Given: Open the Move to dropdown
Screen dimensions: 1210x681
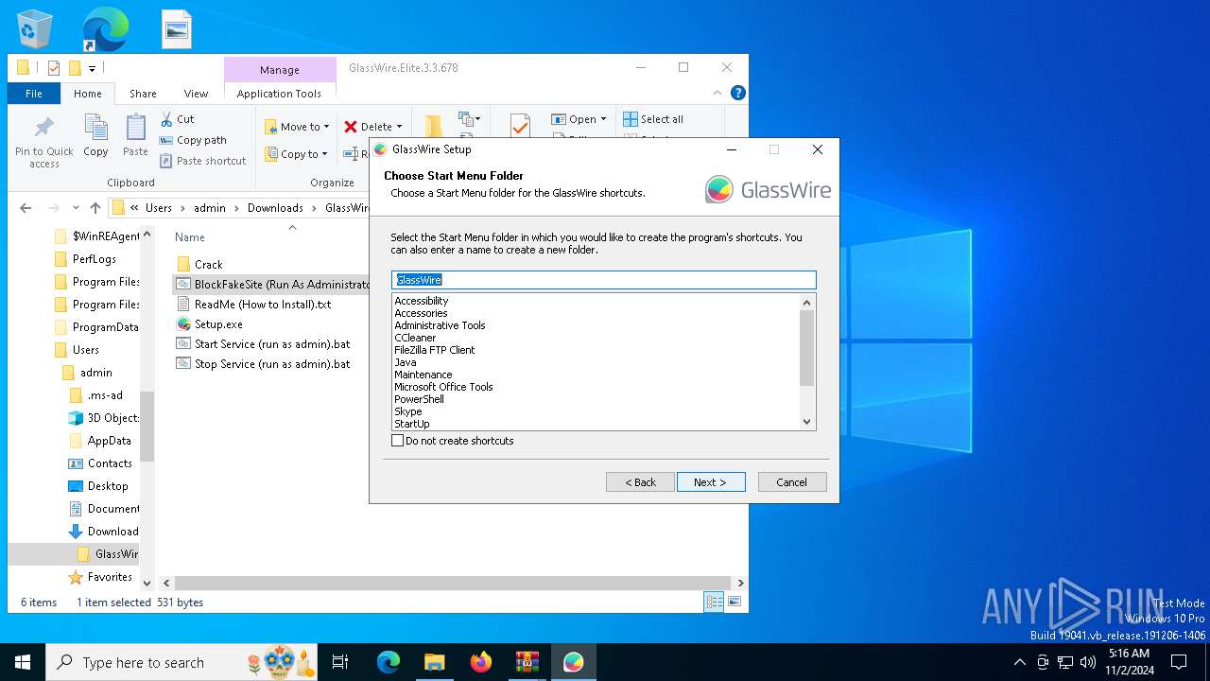Looking at the screenshot, I should pos(296,127).
